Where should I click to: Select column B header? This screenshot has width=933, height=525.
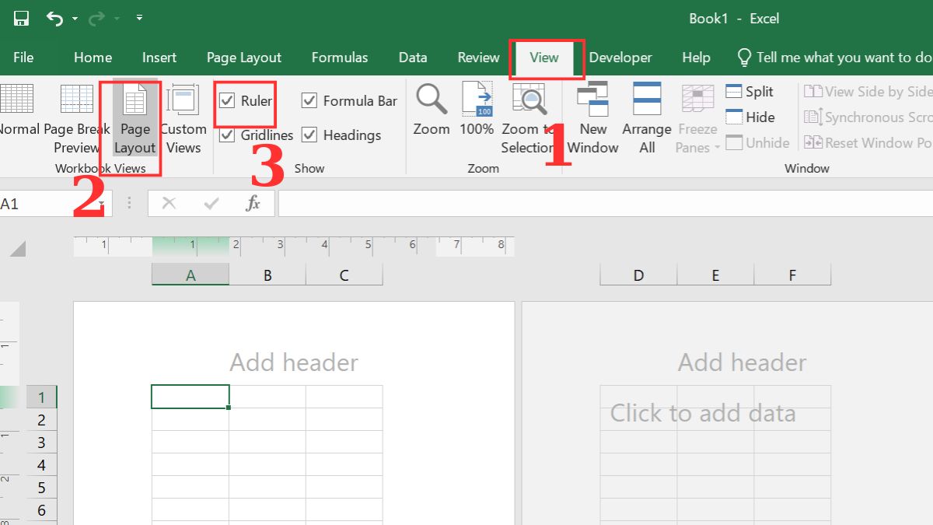267,275
